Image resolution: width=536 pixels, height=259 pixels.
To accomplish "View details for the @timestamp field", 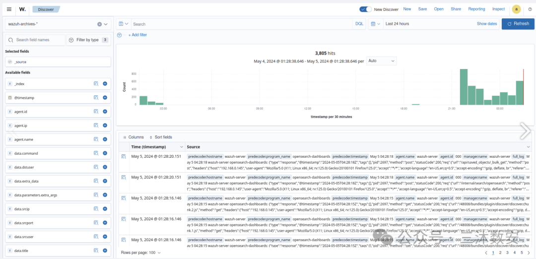I will coord(96,98).
